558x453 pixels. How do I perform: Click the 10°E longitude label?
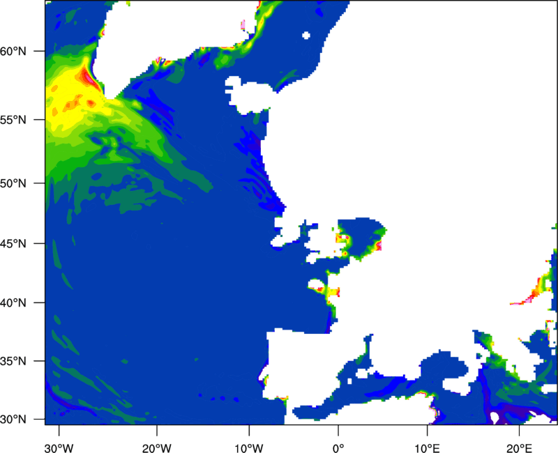(x=428, y=448)
